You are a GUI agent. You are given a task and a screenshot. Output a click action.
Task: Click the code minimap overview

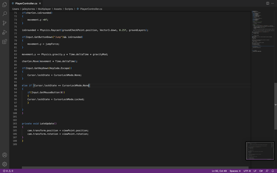[x=263, y=32]
